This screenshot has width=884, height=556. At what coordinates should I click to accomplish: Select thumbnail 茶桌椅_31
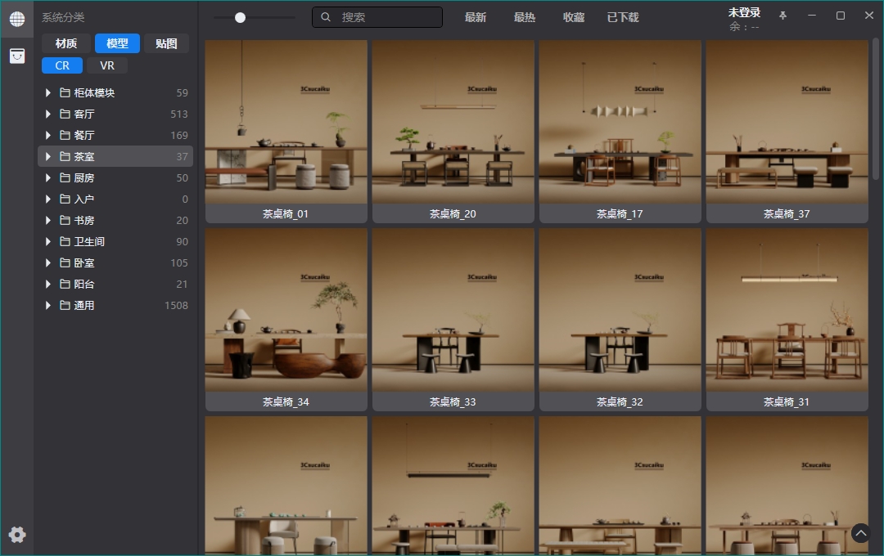pos(787,320)
